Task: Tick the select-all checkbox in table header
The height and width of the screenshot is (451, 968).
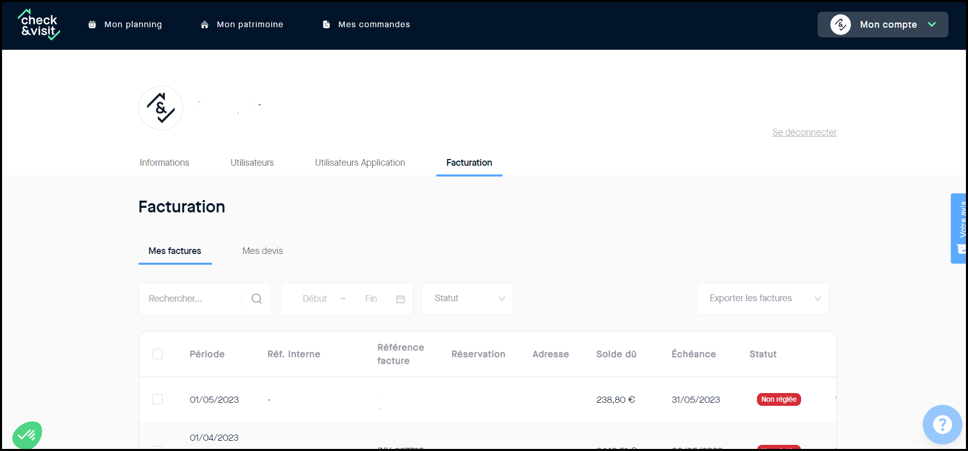Action: pos(158,354)
